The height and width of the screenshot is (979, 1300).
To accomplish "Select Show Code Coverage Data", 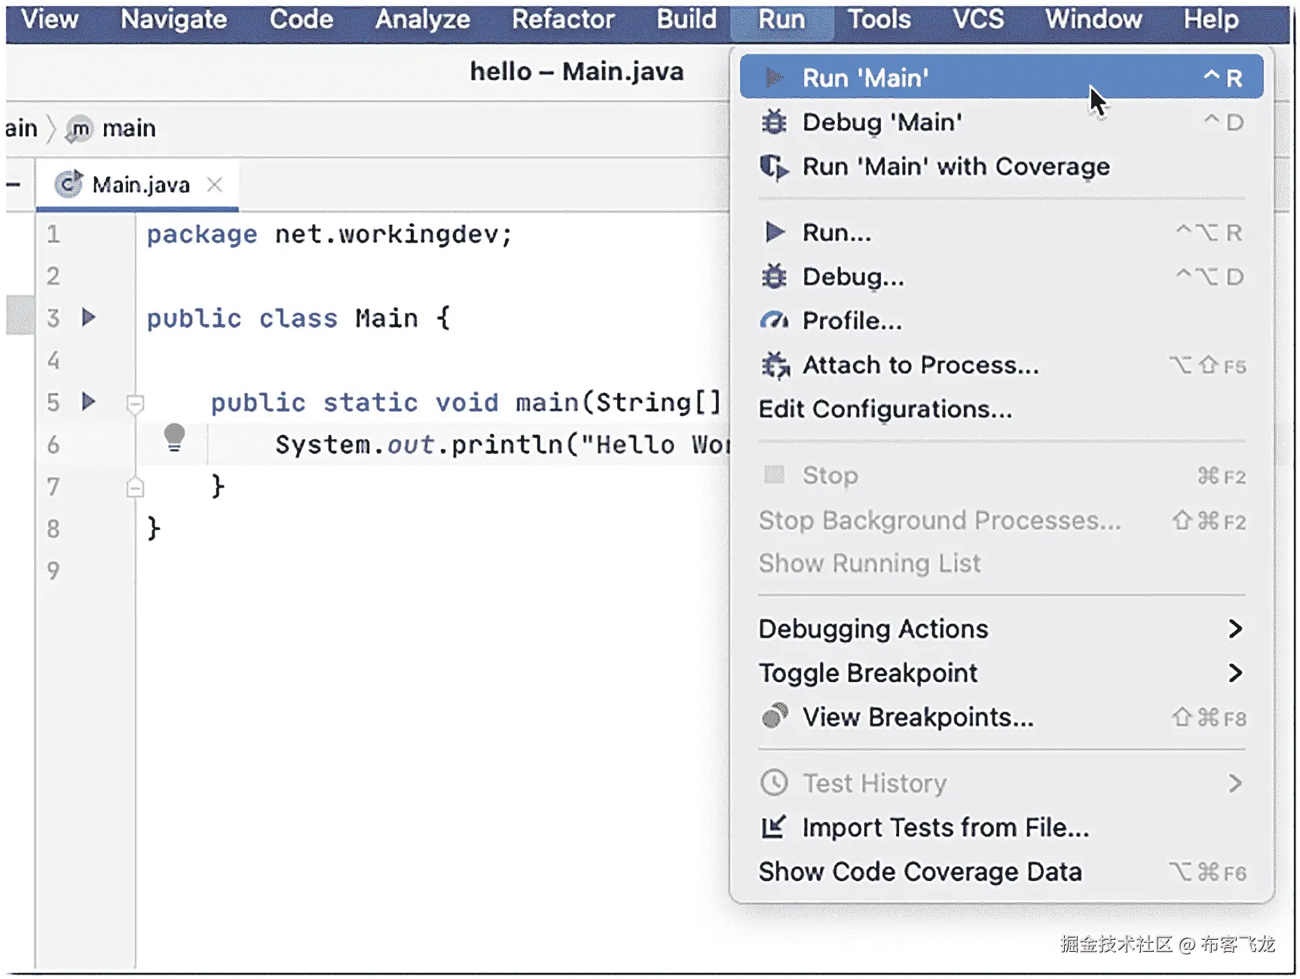I will 1002,872.
